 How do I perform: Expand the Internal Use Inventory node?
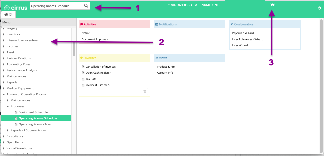pyautogui.click(x=4, y=40)
